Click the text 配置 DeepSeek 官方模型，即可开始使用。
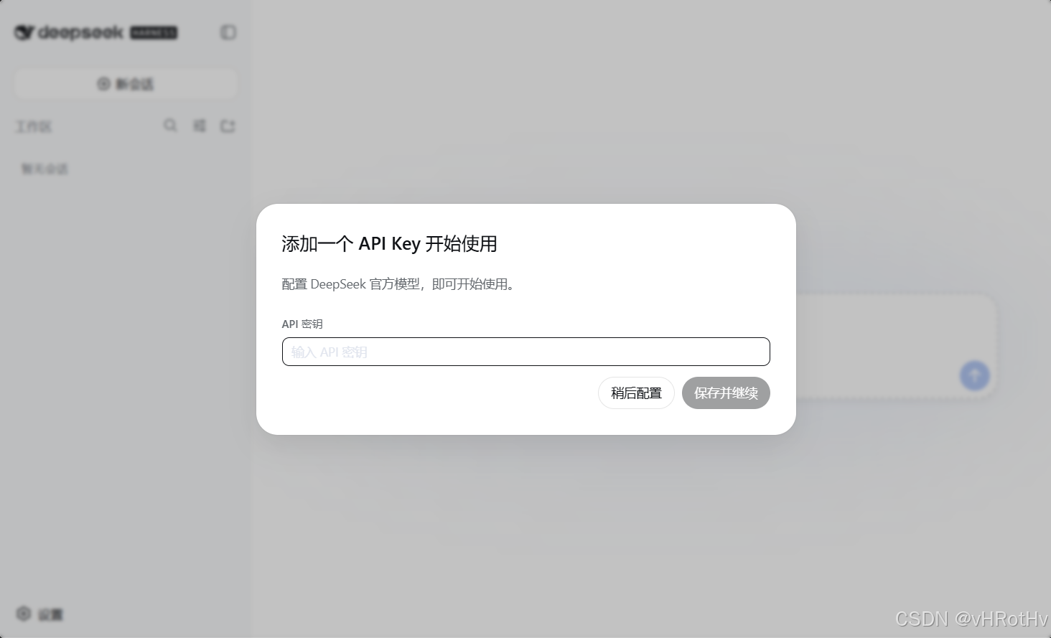The image size is (1051, 638). point(400,284)
